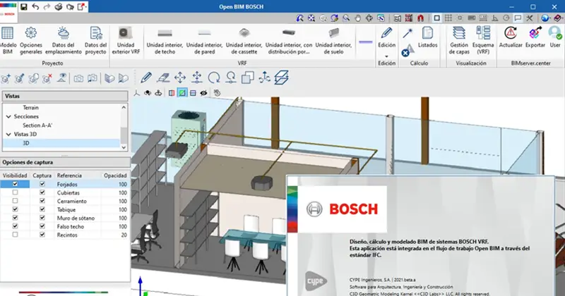Check Cerramiento visibility checkbox
The height and width of the screenshot is (296, 565).
[15, 201]
